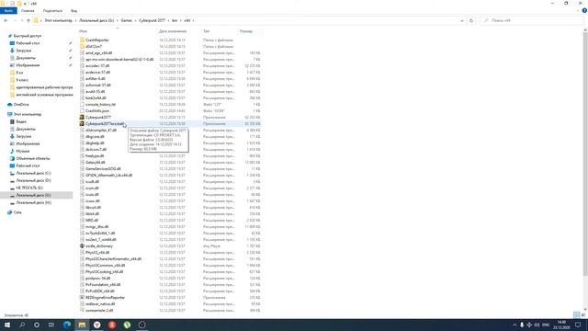588x331 pixels.
Task: Open НЕ ТРОГАТЬ (E:) drive
Action: 29,188
